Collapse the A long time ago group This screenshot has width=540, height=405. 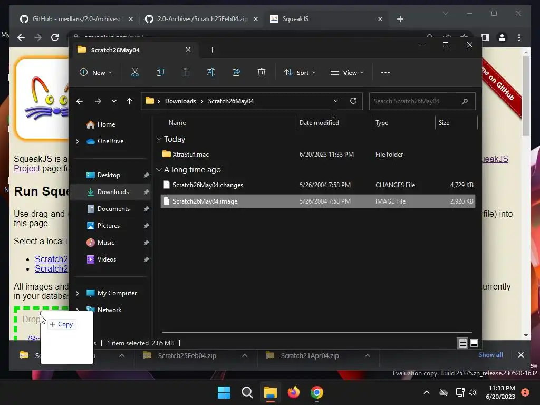[159, 170]
